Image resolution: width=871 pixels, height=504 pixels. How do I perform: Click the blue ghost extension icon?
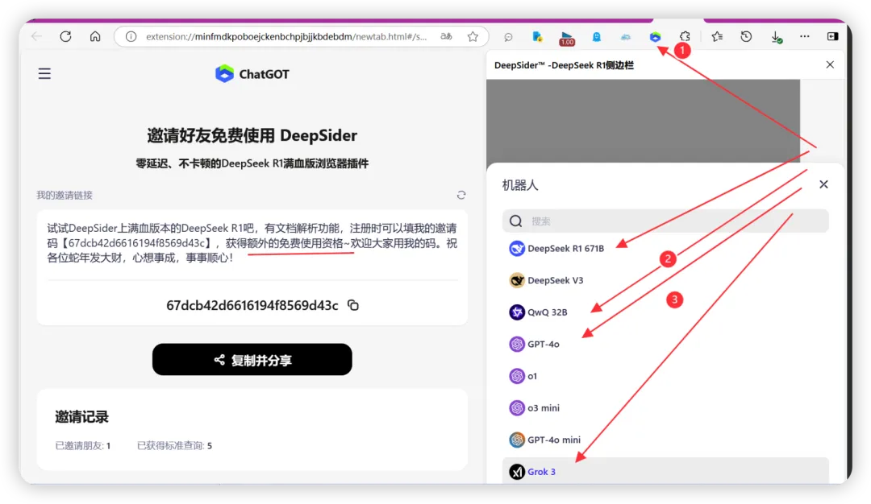pyautogui.click(x=596, y=37)
